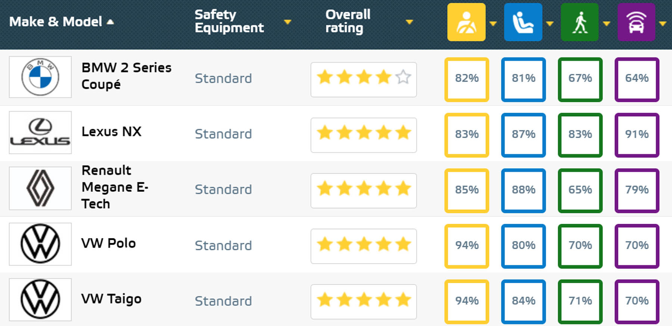Click the BMW four-star rating box
This screenshot has height=326, width=672.
pyautogui.click(x=364, y=79)
